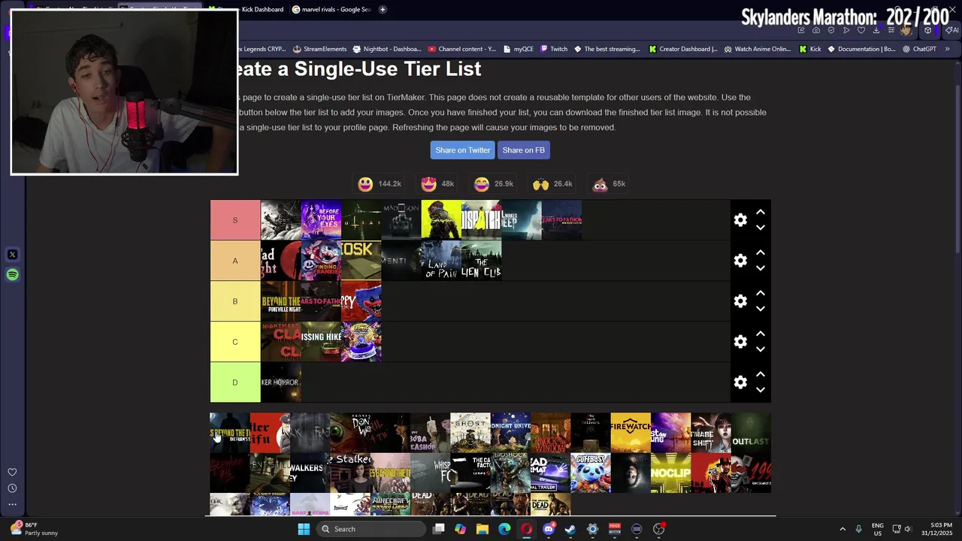
Task: Move S tier row down with arrow
Action: point(760,228)
